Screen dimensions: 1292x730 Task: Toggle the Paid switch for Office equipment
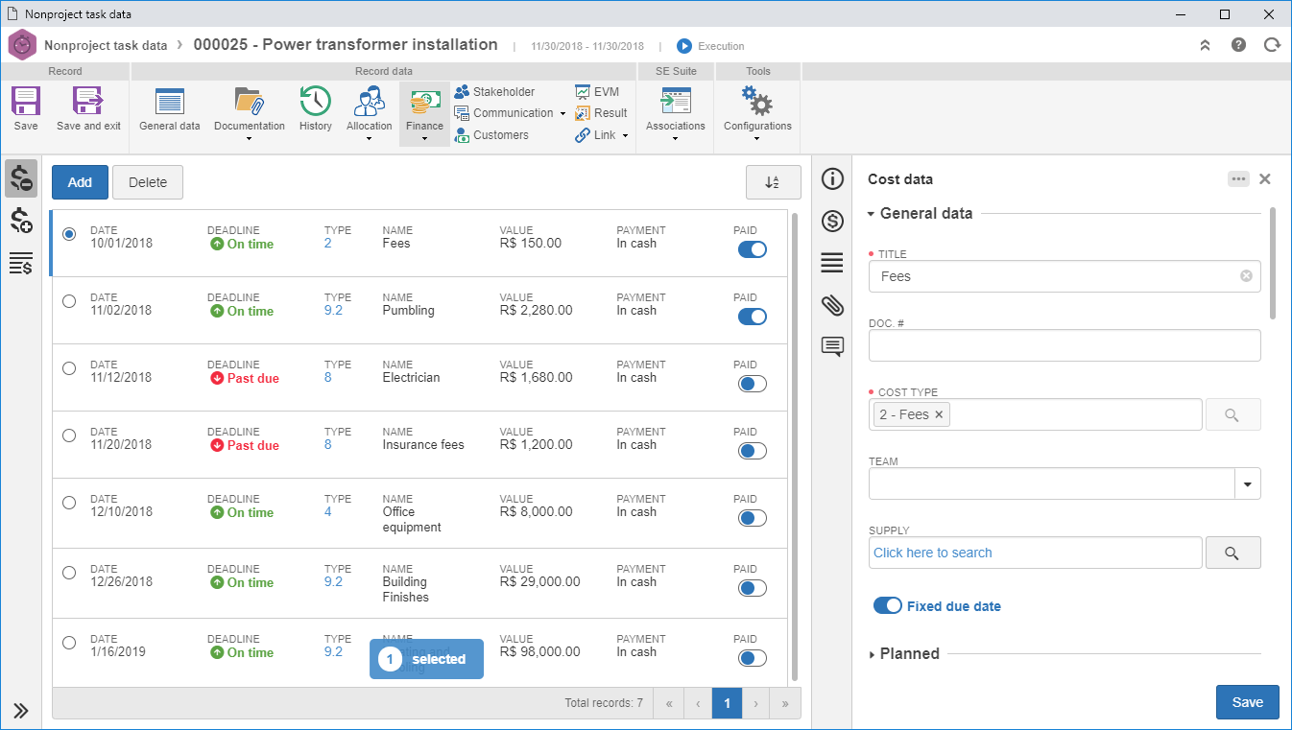coord(753,518)
